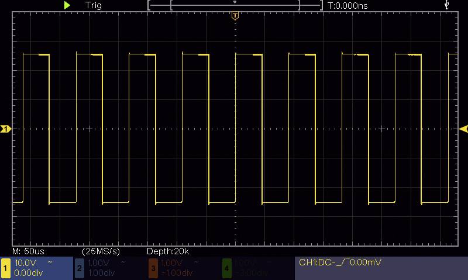Click the CH1 10.0V vertical scale
The height and width of the screenshot is (280, 468).
coord(26,263)
